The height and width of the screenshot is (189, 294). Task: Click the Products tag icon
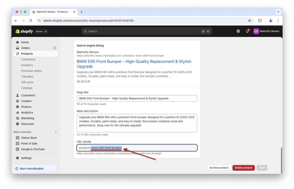point(18,54)
